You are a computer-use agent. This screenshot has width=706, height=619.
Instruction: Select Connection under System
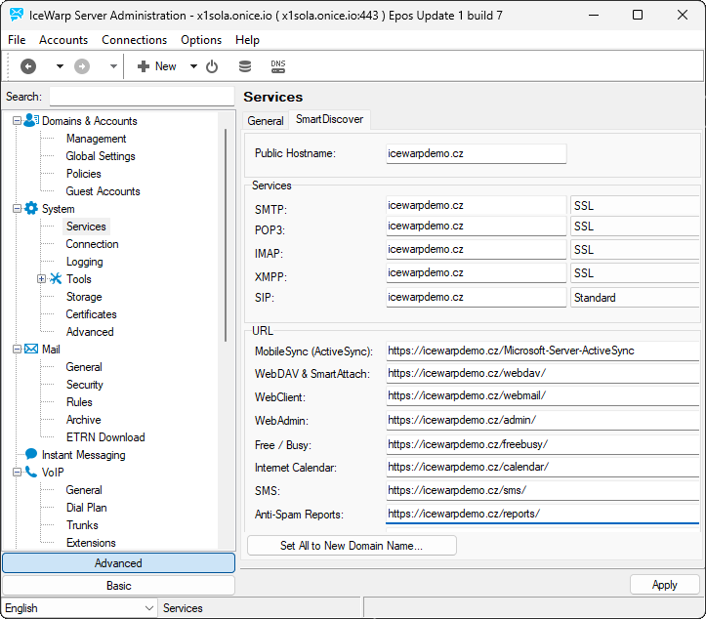(x=92, y=244)
